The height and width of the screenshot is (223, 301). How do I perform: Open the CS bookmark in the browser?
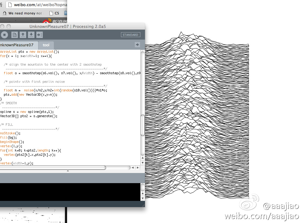(x=54, y=13)
